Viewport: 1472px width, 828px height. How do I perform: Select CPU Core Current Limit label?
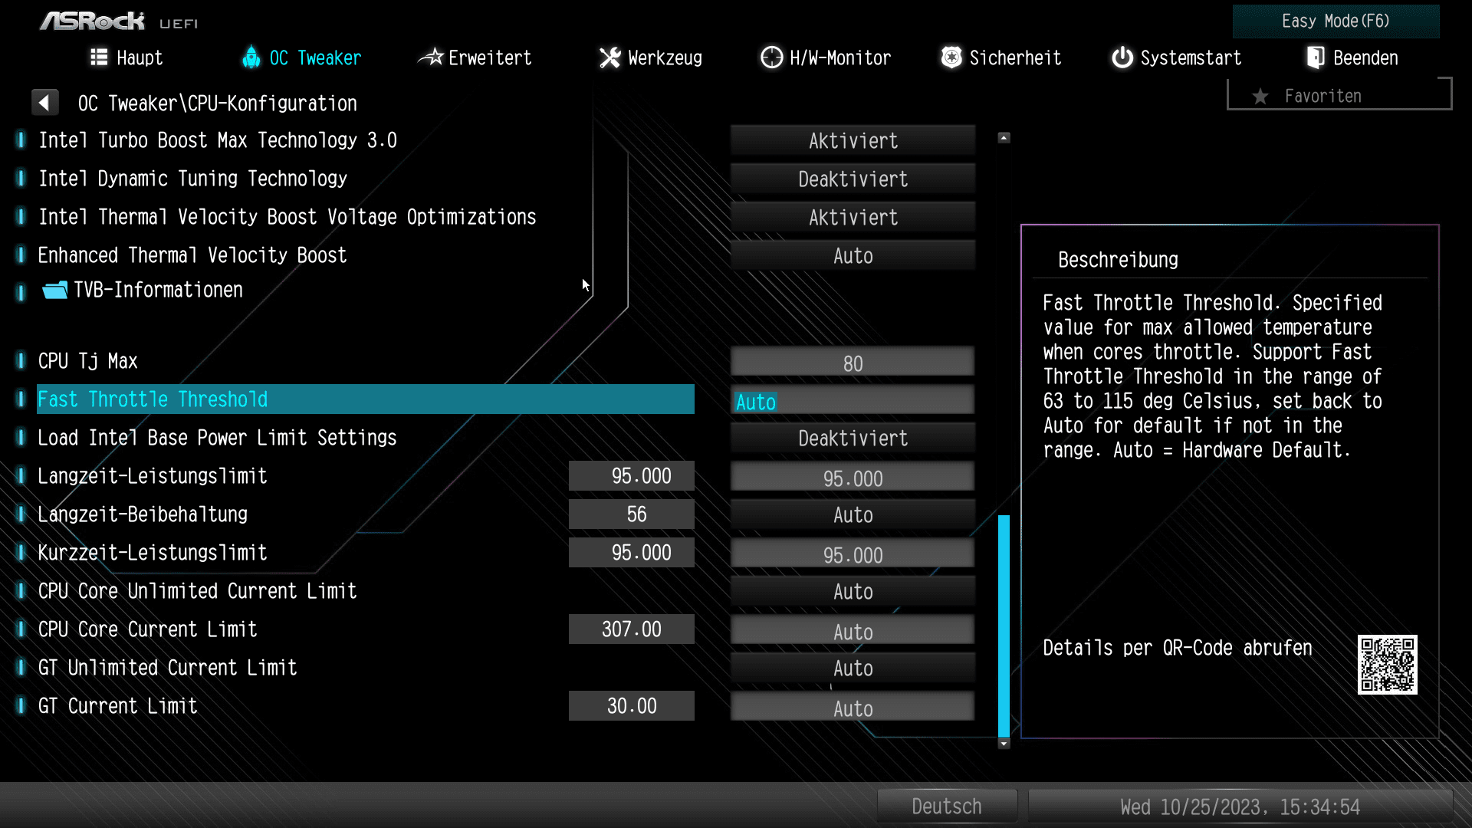(148, 629)
